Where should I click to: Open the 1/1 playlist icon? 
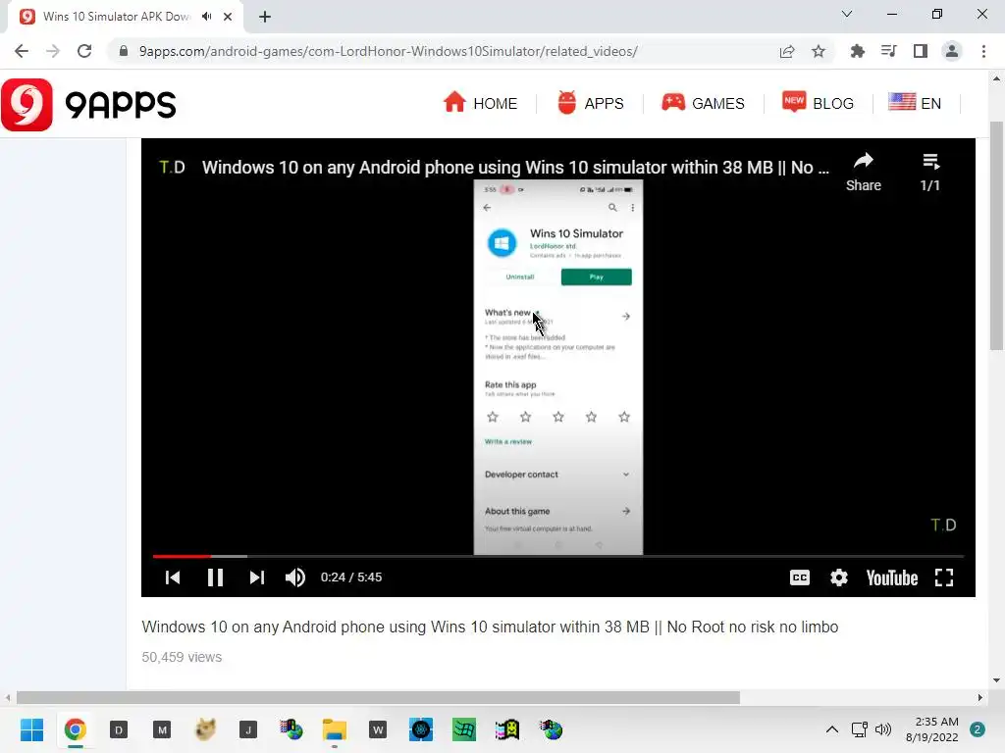point(930,172)
